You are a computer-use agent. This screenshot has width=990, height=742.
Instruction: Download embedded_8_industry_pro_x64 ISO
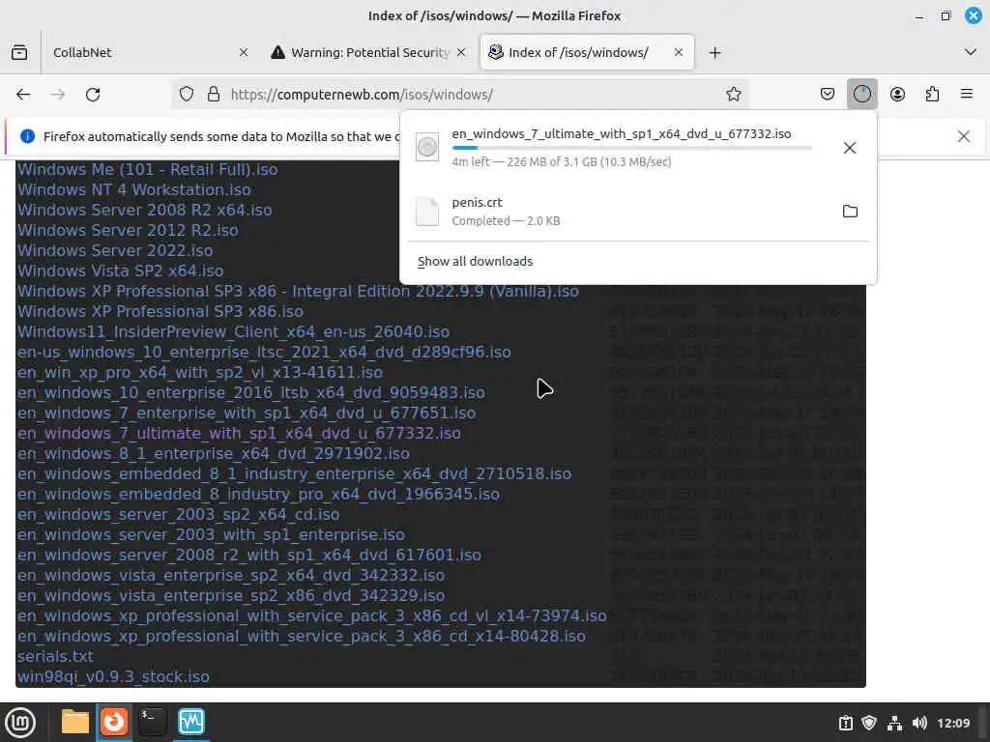tap(258, 494)
